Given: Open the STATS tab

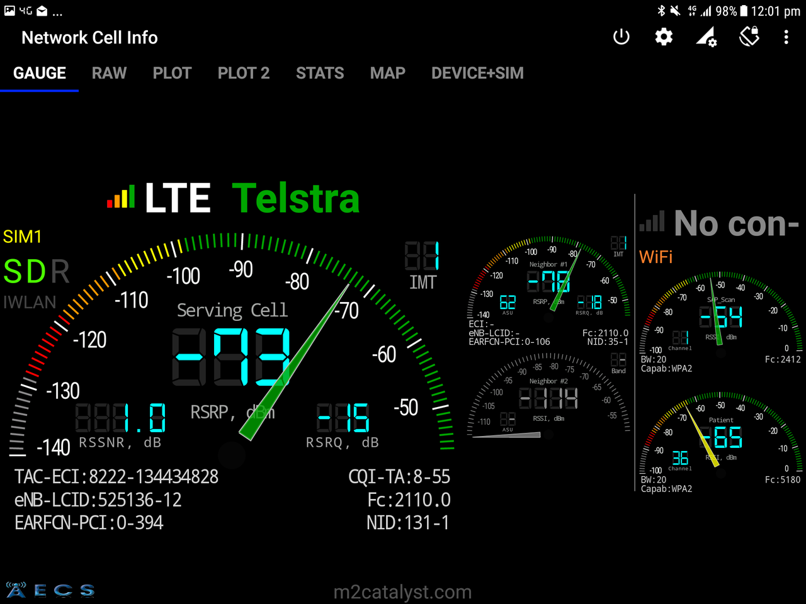Looking at the screenshot, I should [320, 73].
